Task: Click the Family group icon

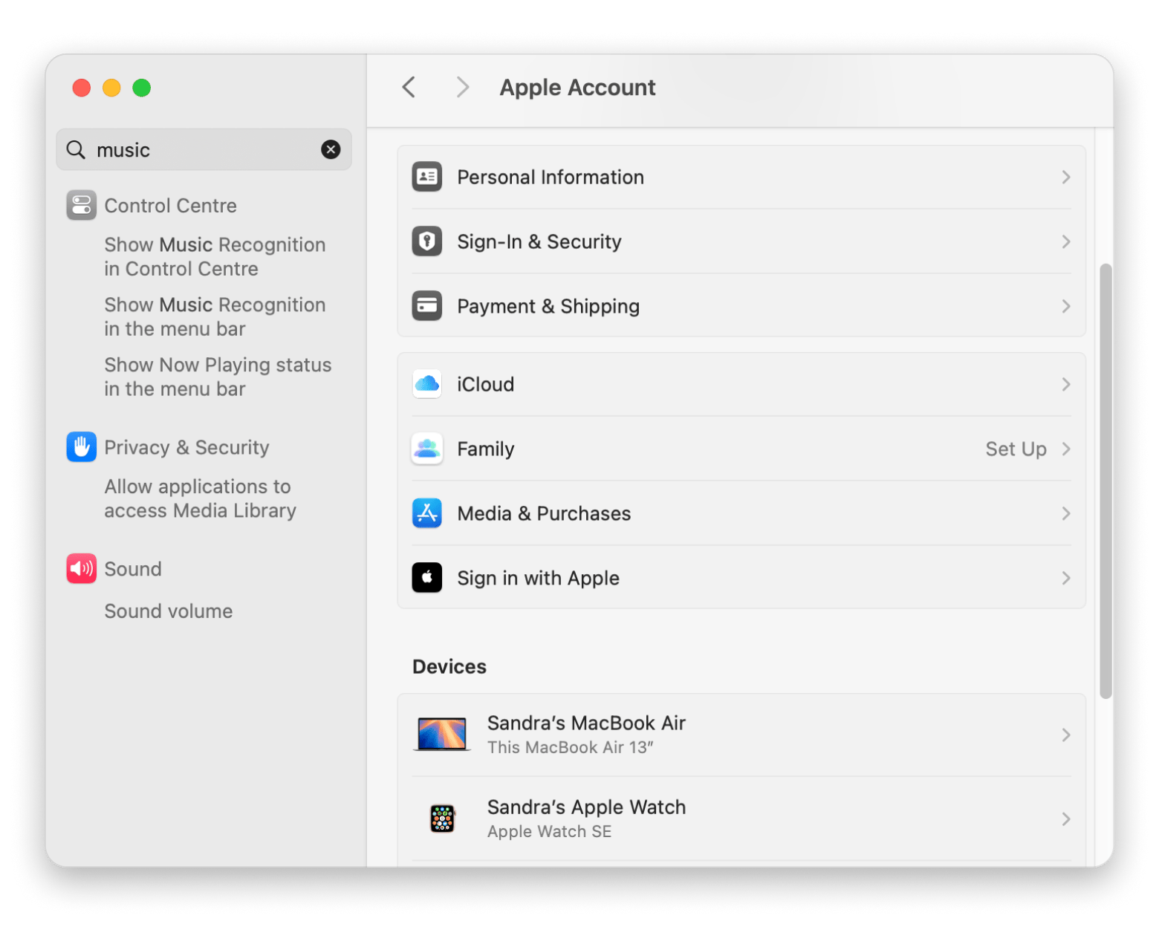Action: click(x=426, y=449)
